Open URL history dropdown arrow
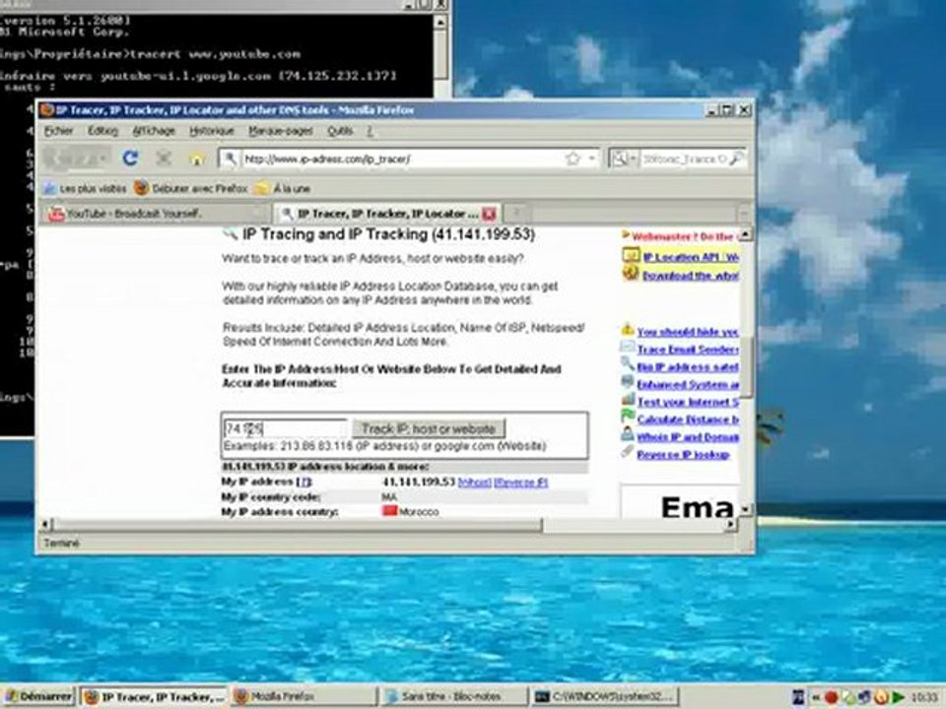This screenshot has width=946, height=709. (x=592, y=159)
